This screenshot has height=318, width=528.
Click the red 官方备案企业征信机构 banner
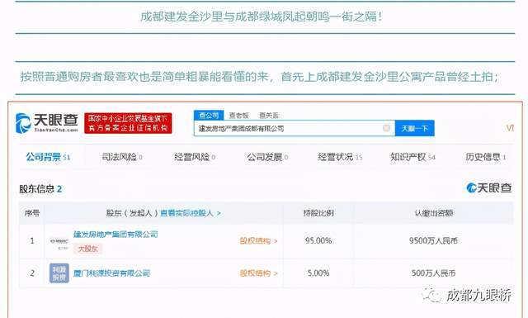click(128, 123)
